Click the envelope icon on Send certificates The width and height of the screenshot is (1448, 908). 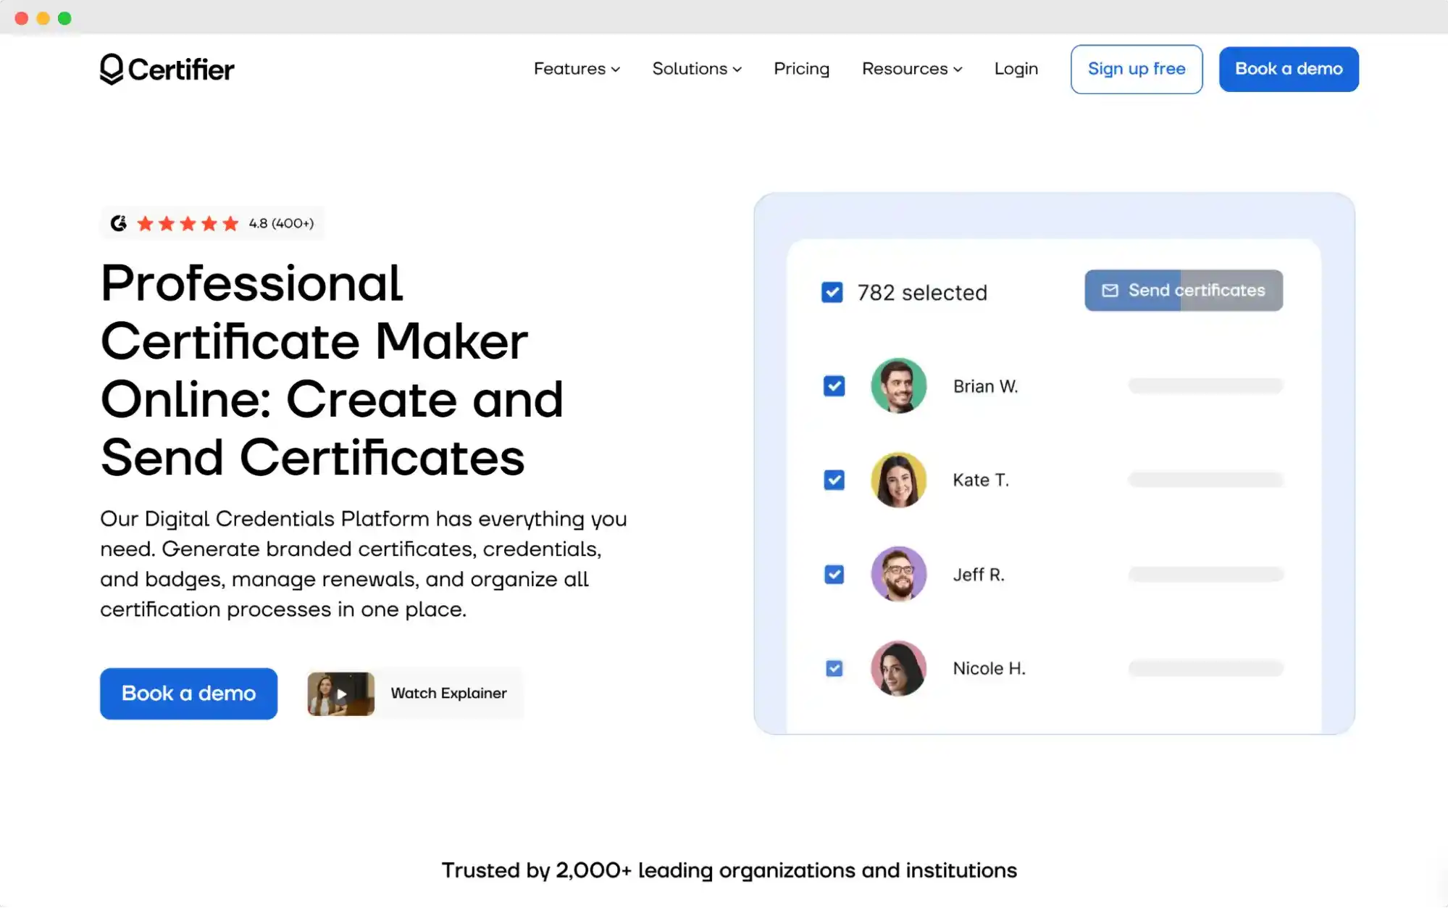(1110, 291)
